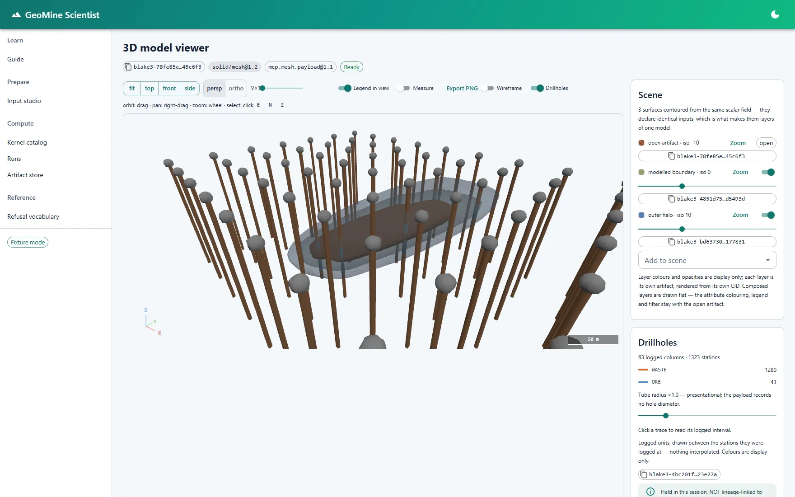795x497 pixels.
Task: Toggle Legend in view switch
Action: 345,88
